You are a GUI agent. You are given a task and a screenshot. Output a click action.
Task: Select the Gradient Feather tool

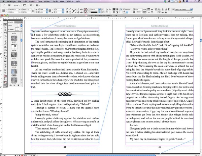(5, 61)
